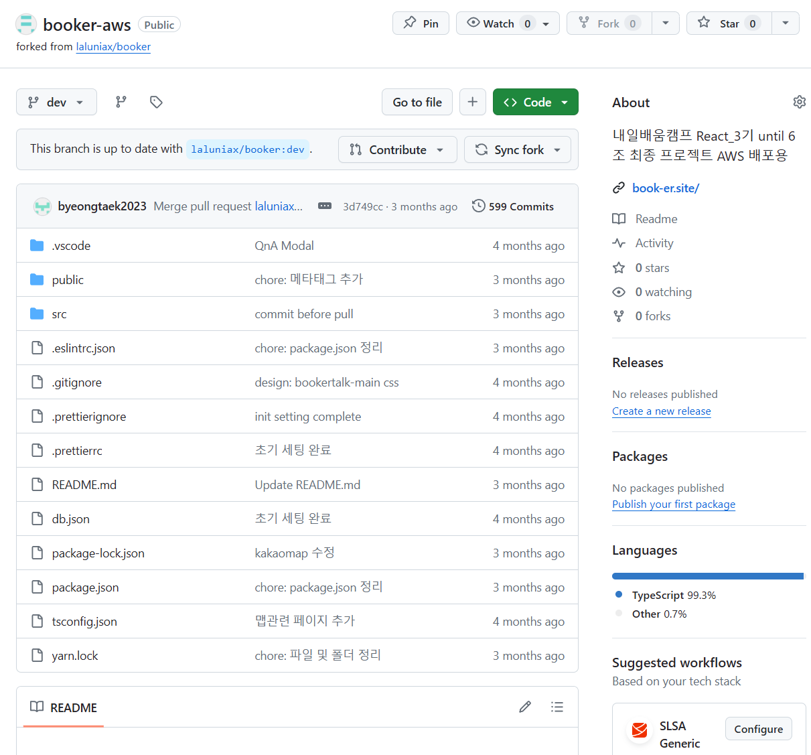Click the Update README.md commit message
This screenshot has height=755, width=811.
(307, 485)
